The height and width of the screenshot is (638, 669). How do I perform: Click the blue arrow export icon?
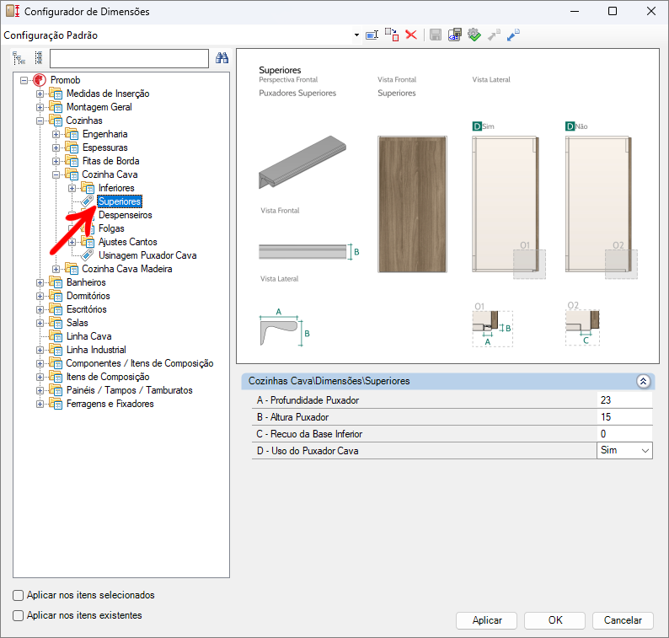pos(513,35)
